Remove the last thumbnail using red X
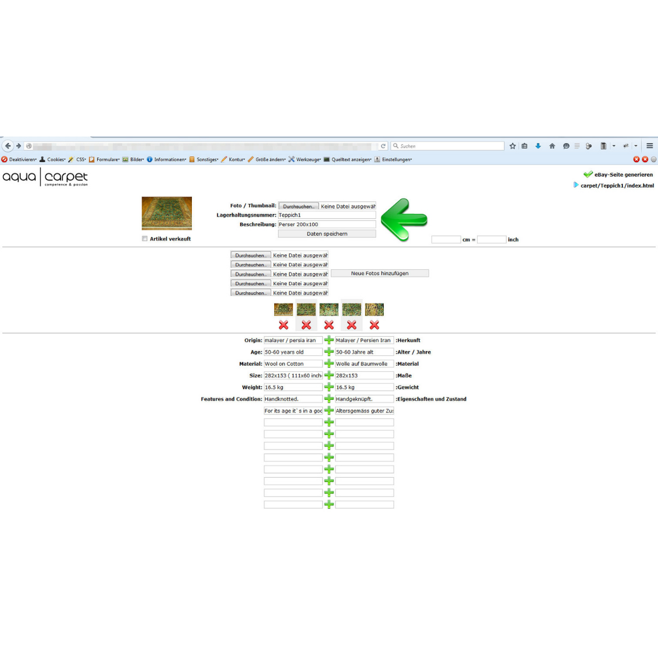The image size is (658, 658). coord(375,325)
